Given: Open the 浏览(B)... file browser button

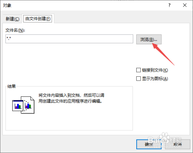Looking at the screenshot, I should (149, 39).
